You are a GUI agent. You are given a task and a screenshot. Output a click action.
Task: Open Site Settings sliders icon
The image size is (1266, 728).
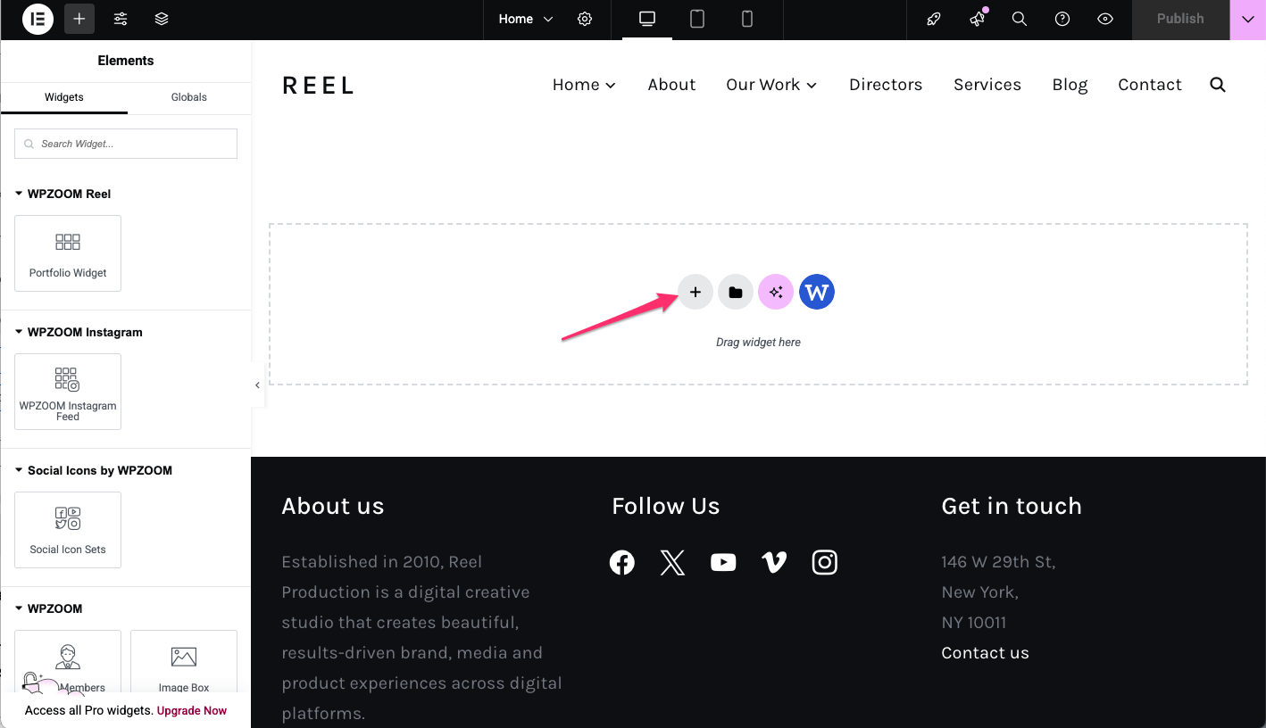point(121,19)
